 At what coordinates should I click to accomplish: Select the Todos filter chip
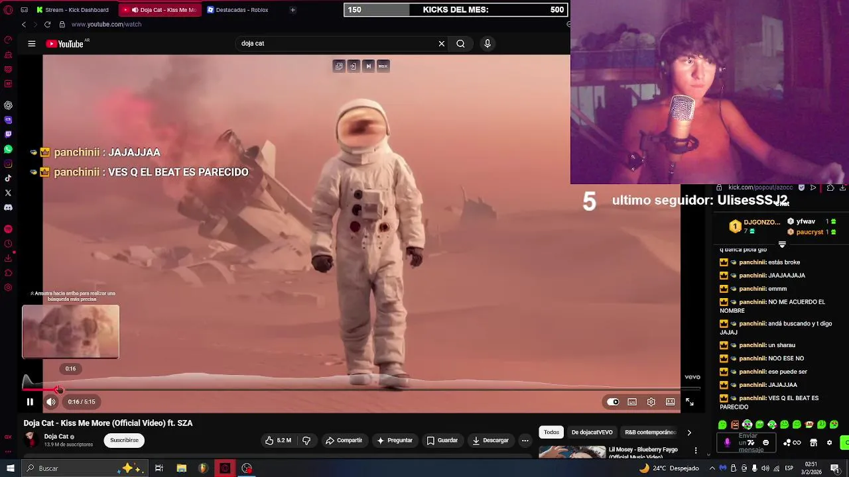point(552,433)
